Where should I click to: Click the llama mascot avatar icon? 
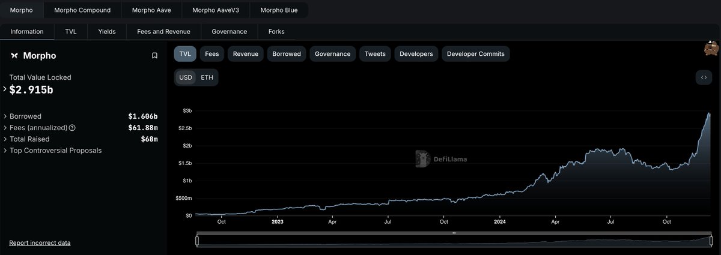pyautogui.click(x=711, y=49)
